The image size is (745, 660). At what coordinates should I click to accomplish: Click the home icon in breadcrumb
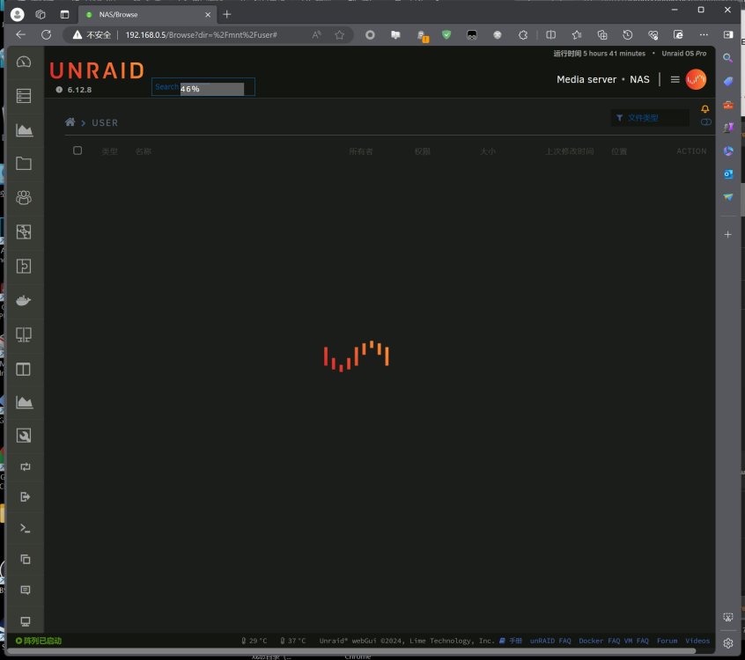tap(70, 122)
